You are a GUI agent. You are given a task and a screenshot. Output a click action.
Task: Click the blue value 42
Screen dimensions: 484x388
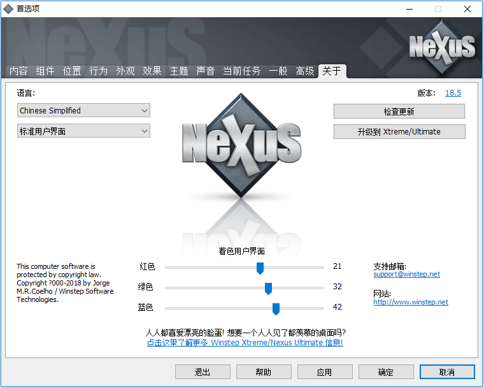(337, 306)
